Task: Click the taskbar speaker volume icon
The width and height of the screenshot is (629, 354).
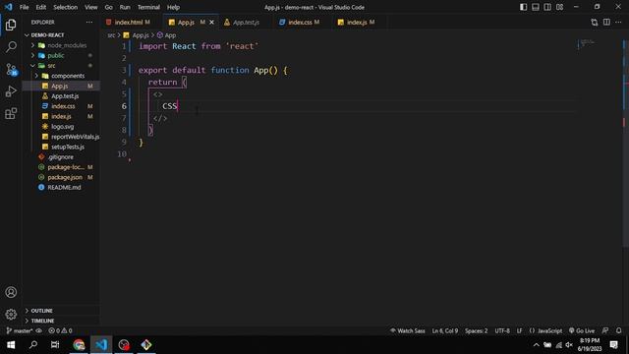Action: pos(569,345)
